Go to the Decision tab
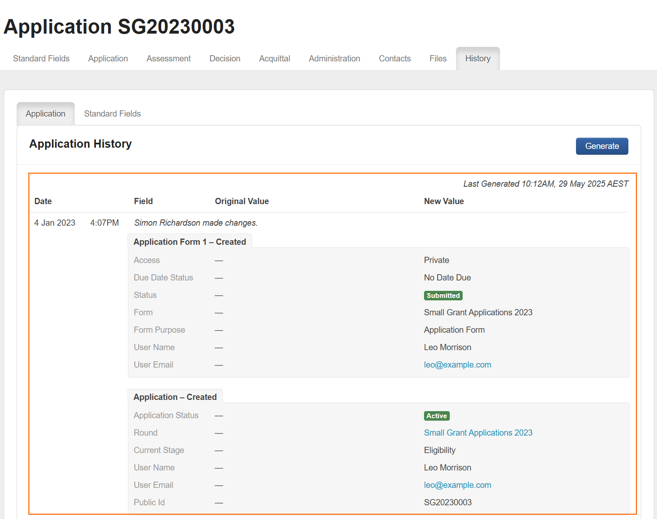Image resolution: width=657 pixels, height=519 pixels. tap(225, 58)
